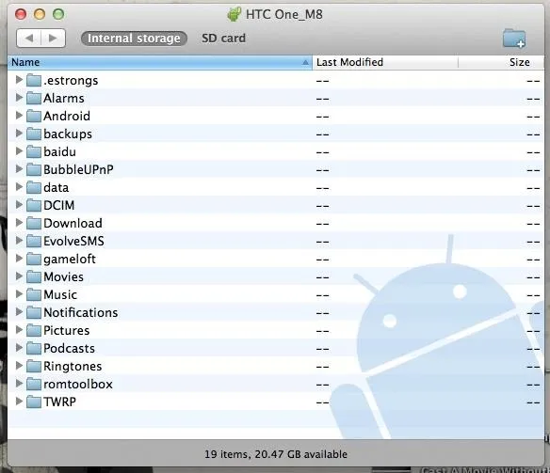Click the new folder icon in toolbar

pyautogui.click(x=514, y=39)
